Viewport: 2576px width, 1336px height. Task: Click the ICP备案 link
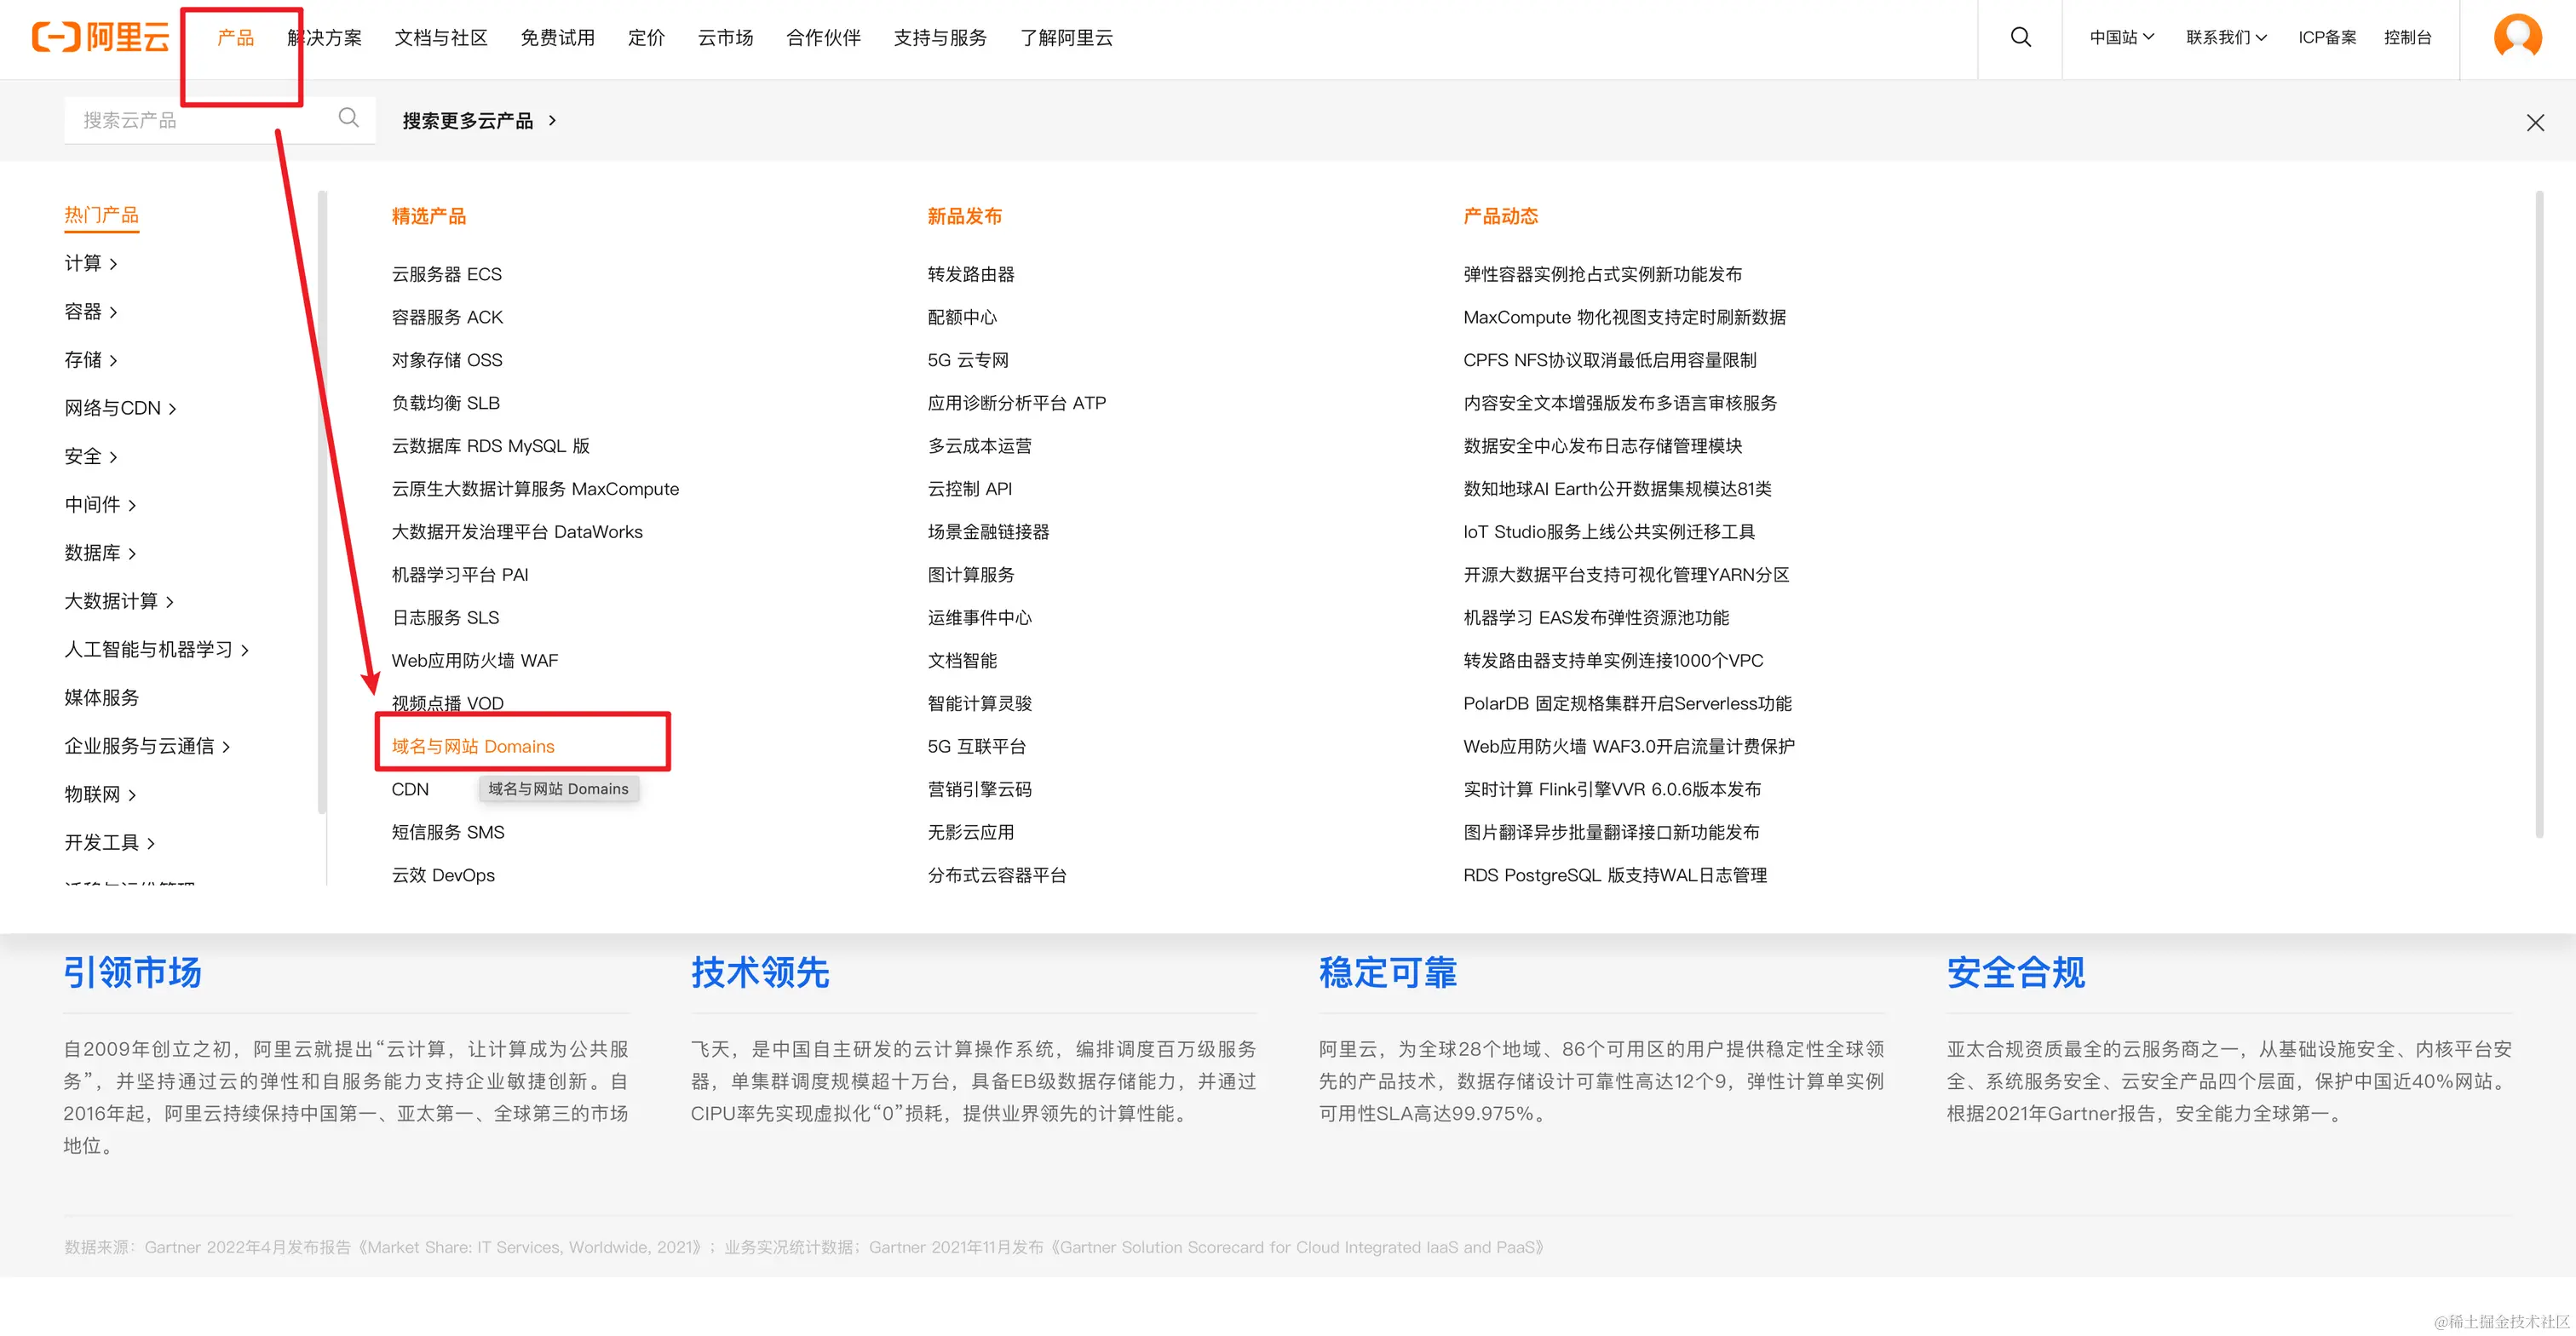tap(2327, 38)
